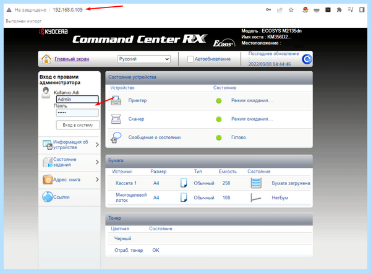Click the Сообщение о состоянии icon
The image size is (371, 273).
pyautogui.click(x=116, y=137)
